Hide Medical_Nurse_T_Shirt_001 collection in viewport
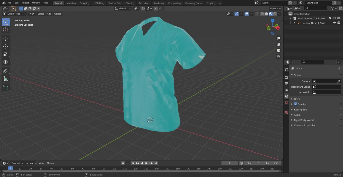343x177 pixels. pyautogui.click(x=334, y=18)
